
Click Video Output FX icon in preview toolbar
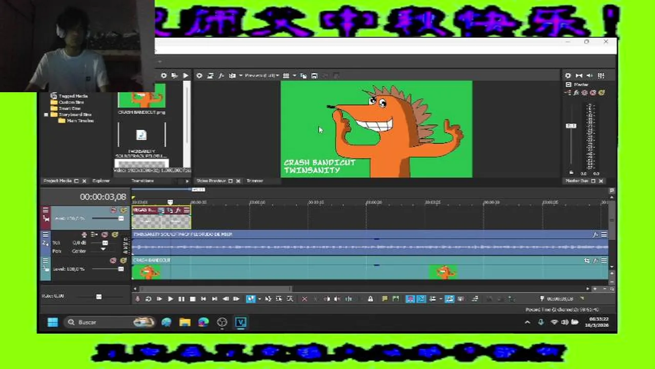click(221, 75)
